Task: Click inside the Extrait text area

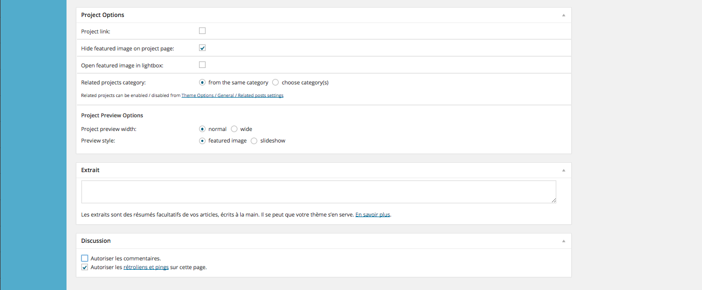Action: pyautogui.click(x=319, y=192)
